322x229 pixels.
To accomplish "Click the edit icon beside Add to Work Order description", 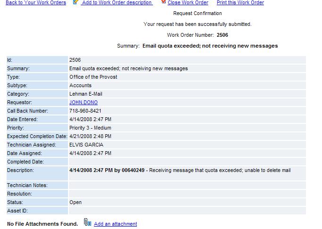I will tap(76, 2).
